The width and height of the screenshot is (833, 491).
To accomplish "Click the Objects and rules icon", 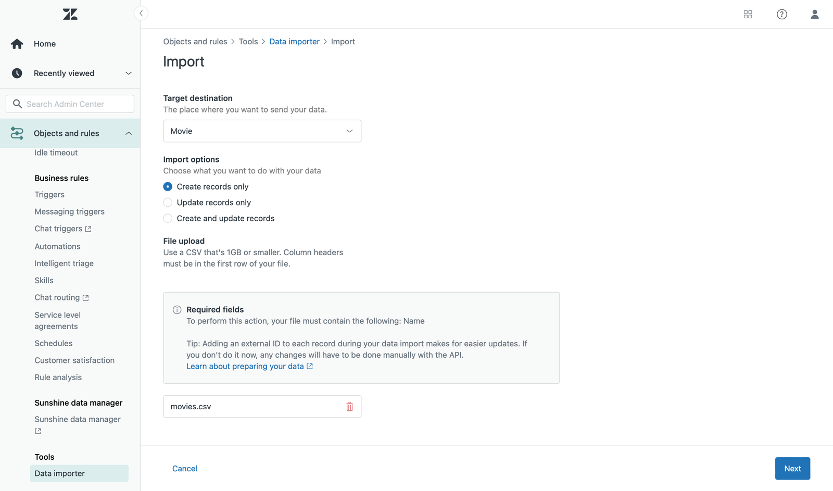I will [x=17, y=133].
